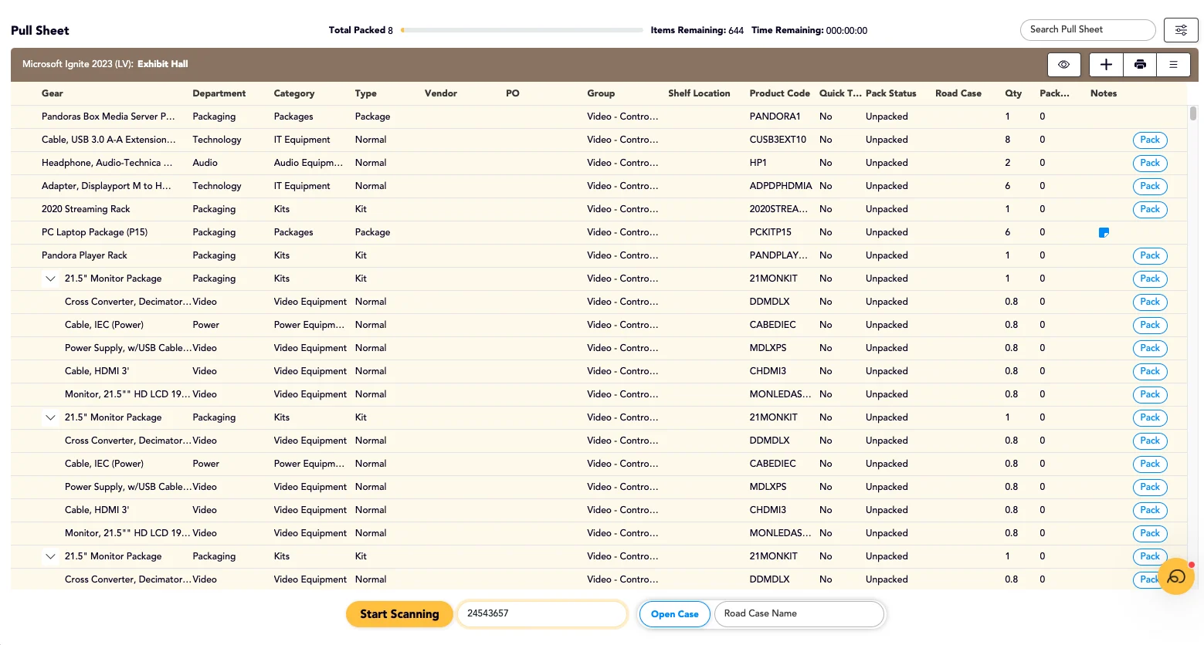Pack the 2020 Streaming Rack row
The height and width of the screenshot is (645, 1204).
tap(1150, 209)
